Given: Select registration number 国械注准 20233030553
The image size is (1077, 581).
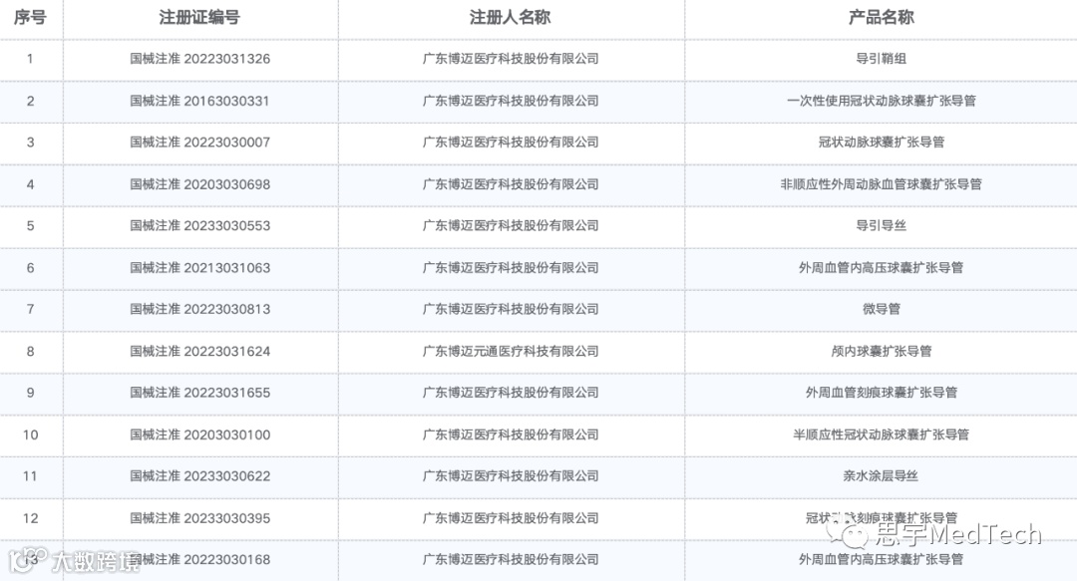Looking at the screenshot, I should click(x=199, y=226).
